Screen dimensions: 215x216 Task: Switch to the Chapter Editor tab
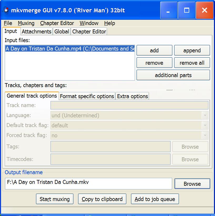coord(89,32)
